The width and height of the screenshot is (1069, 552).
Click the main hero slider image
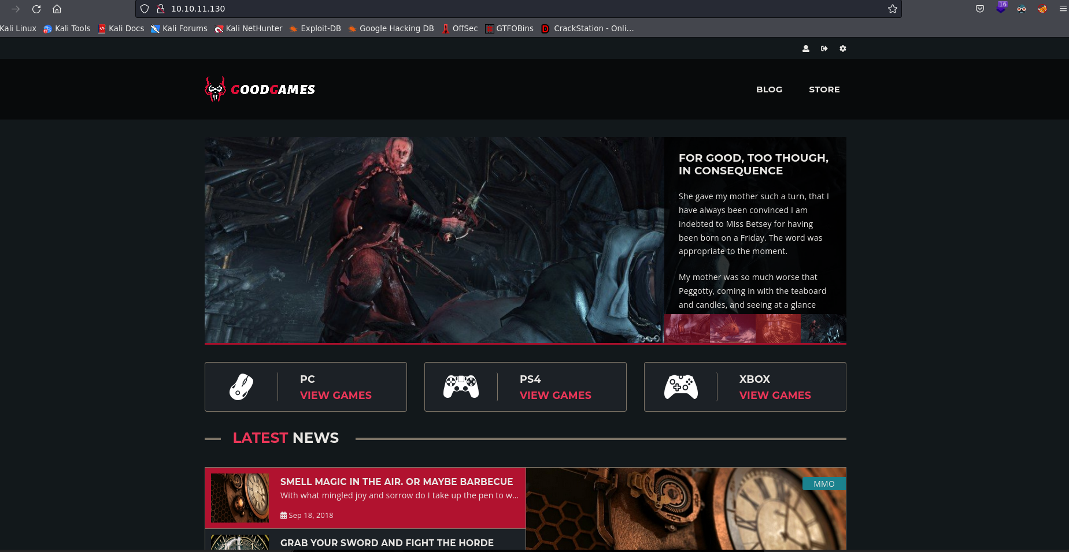pyautogui.click(x=434, y=240)
